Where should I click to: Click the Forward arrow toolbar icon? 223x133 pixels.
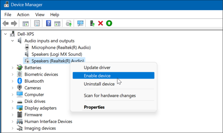click(x=14, y=23)
